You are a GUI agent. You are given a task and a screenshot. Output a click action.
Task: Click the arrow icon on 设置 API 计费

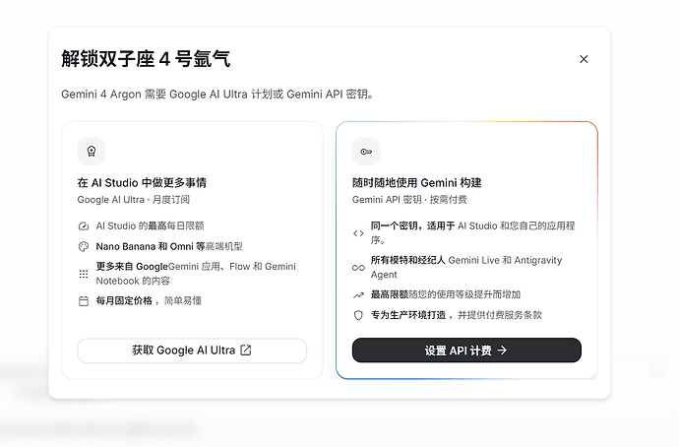(502, 350)
